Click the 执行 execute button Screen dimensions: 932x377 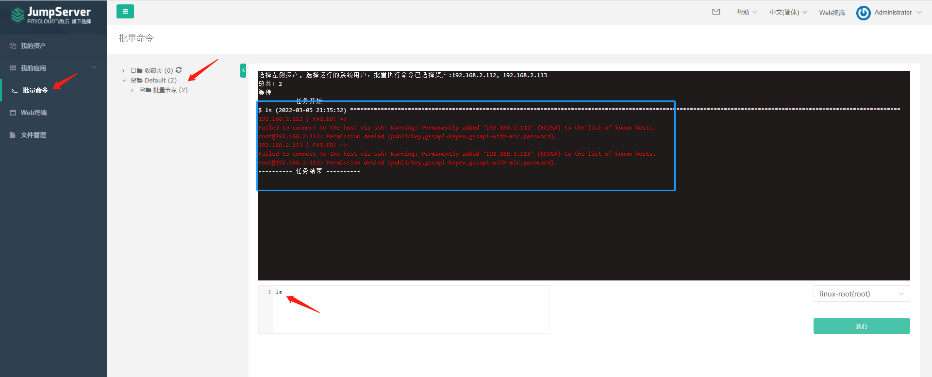pyautogui.click(x=862, y=326)
